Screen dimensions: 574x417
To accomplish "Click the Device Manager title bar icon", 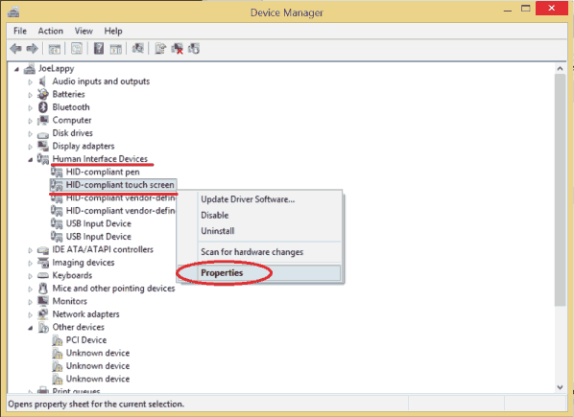I will [x=13, y=12].
